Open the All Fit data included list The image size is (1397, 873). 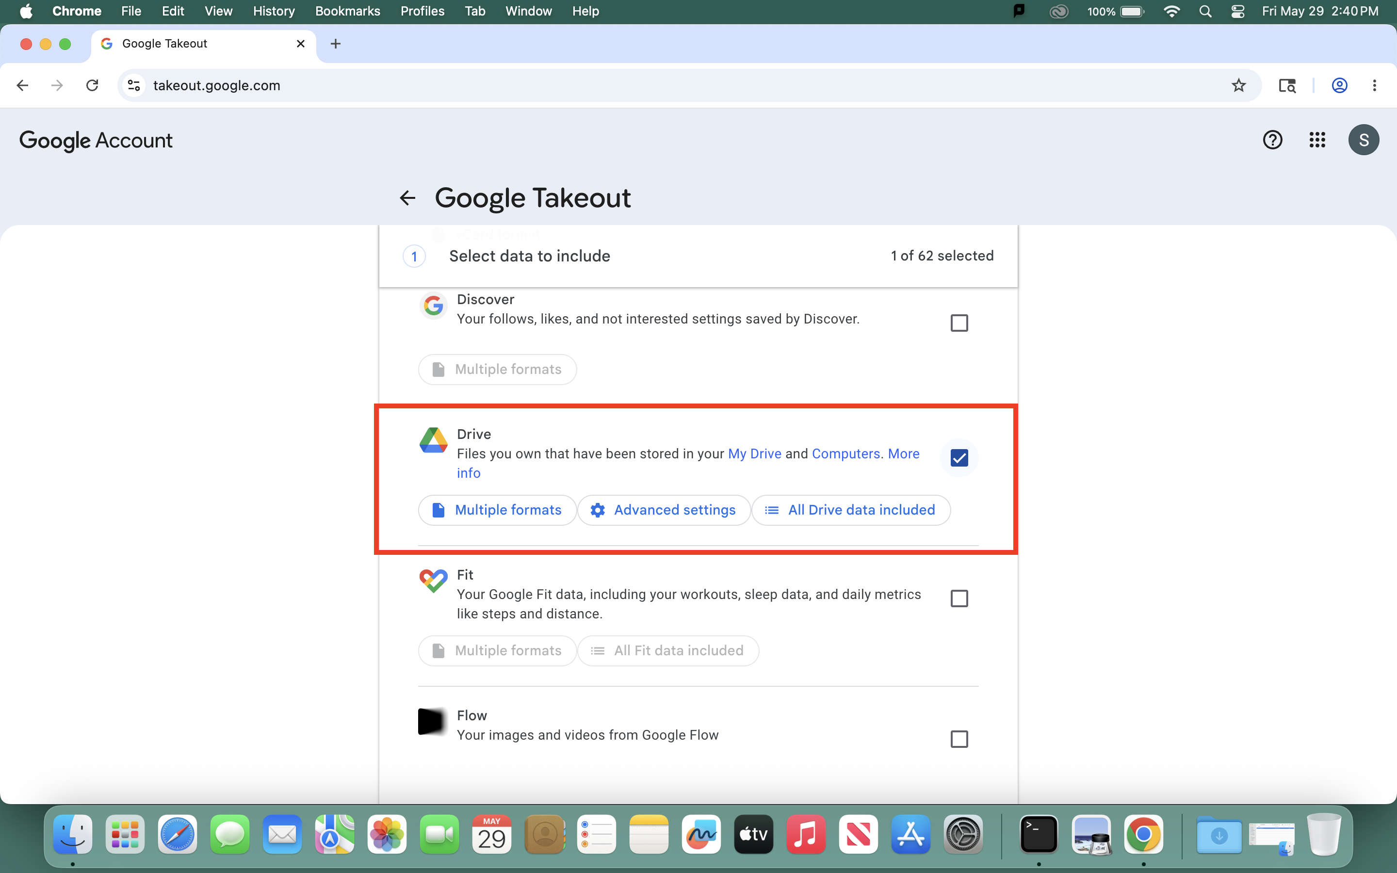668,651
